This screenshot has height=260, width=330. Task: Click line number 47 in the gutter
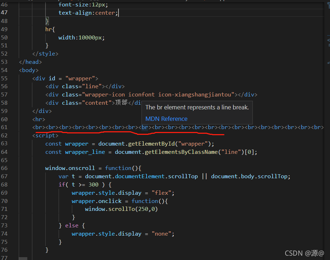[x=4, y=13]
